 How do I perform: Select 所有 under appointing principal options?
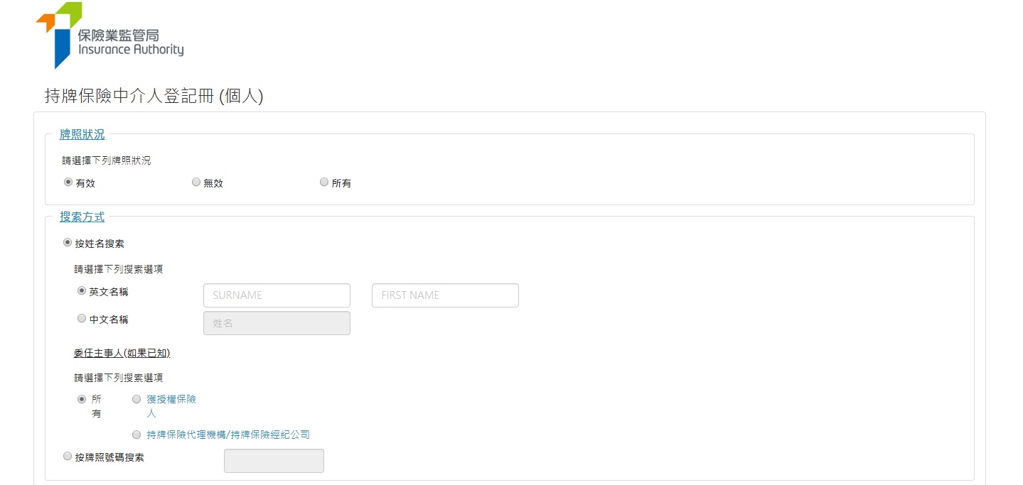(x=82, y=398)
